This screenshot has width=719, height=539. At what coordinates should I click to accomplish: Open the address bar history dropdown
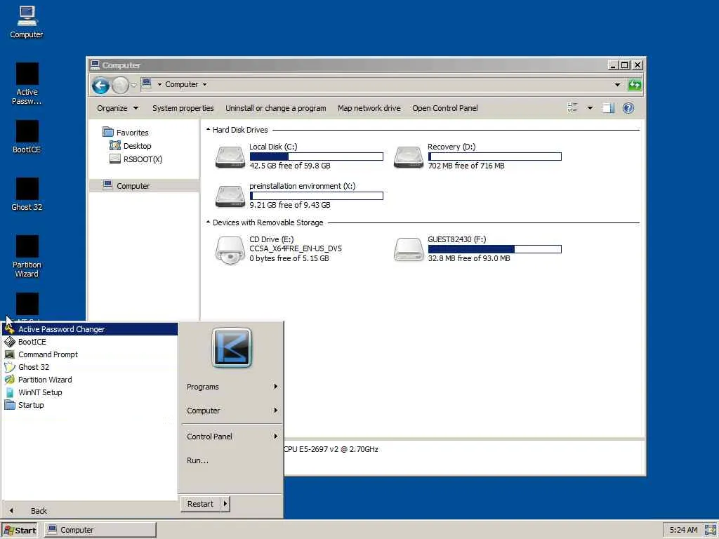tap(617, 85)
